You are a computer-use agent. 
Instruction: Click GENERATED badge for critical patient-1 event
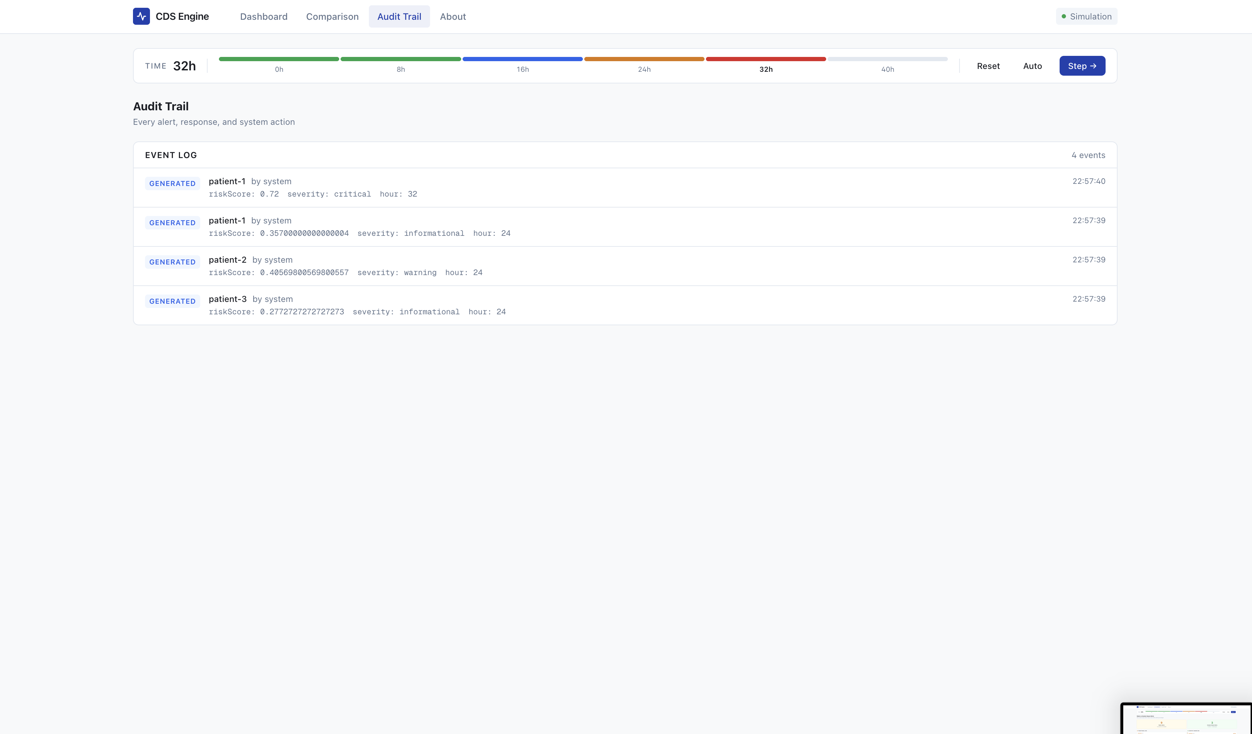pyautogui.click(x=172, y=183)
